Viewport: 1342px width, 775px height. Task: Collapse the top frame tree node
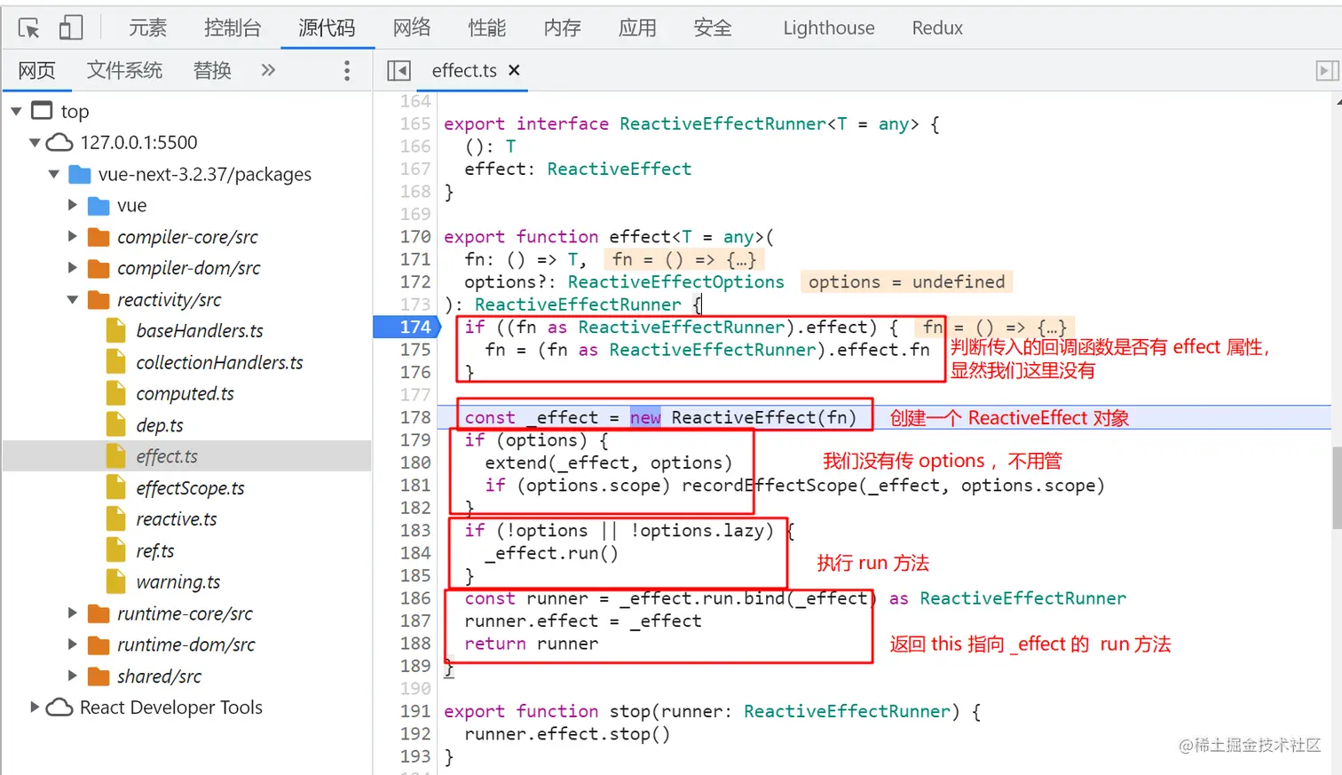[16, 112]
